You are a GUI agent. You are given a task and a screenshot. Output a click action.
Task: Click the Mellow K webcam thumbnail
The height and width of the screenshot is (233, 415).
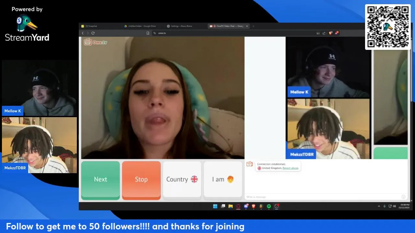39,88
